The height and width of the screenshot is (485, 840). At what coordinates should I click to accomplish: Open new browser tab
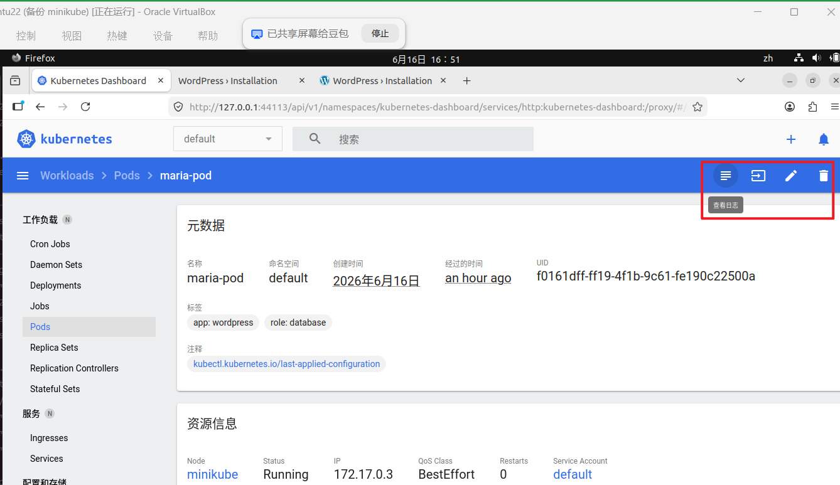466,81
